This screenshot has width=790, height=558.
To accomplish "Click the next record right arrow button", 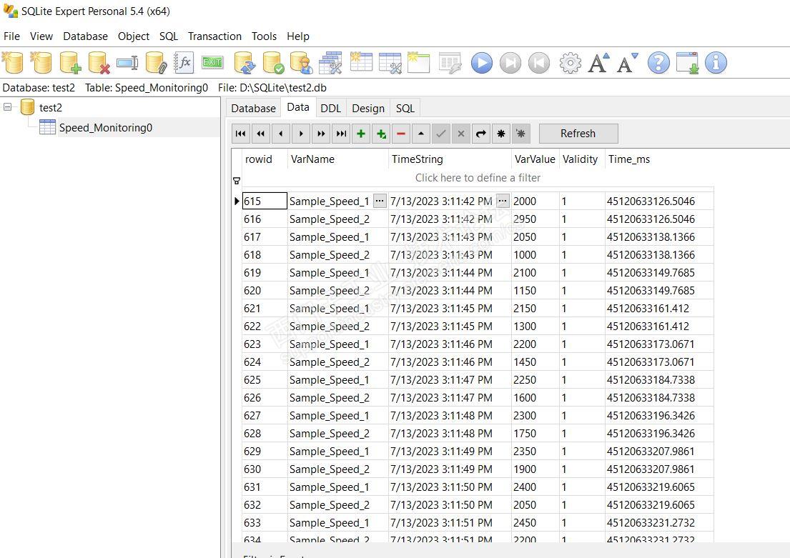I will 301,134.
